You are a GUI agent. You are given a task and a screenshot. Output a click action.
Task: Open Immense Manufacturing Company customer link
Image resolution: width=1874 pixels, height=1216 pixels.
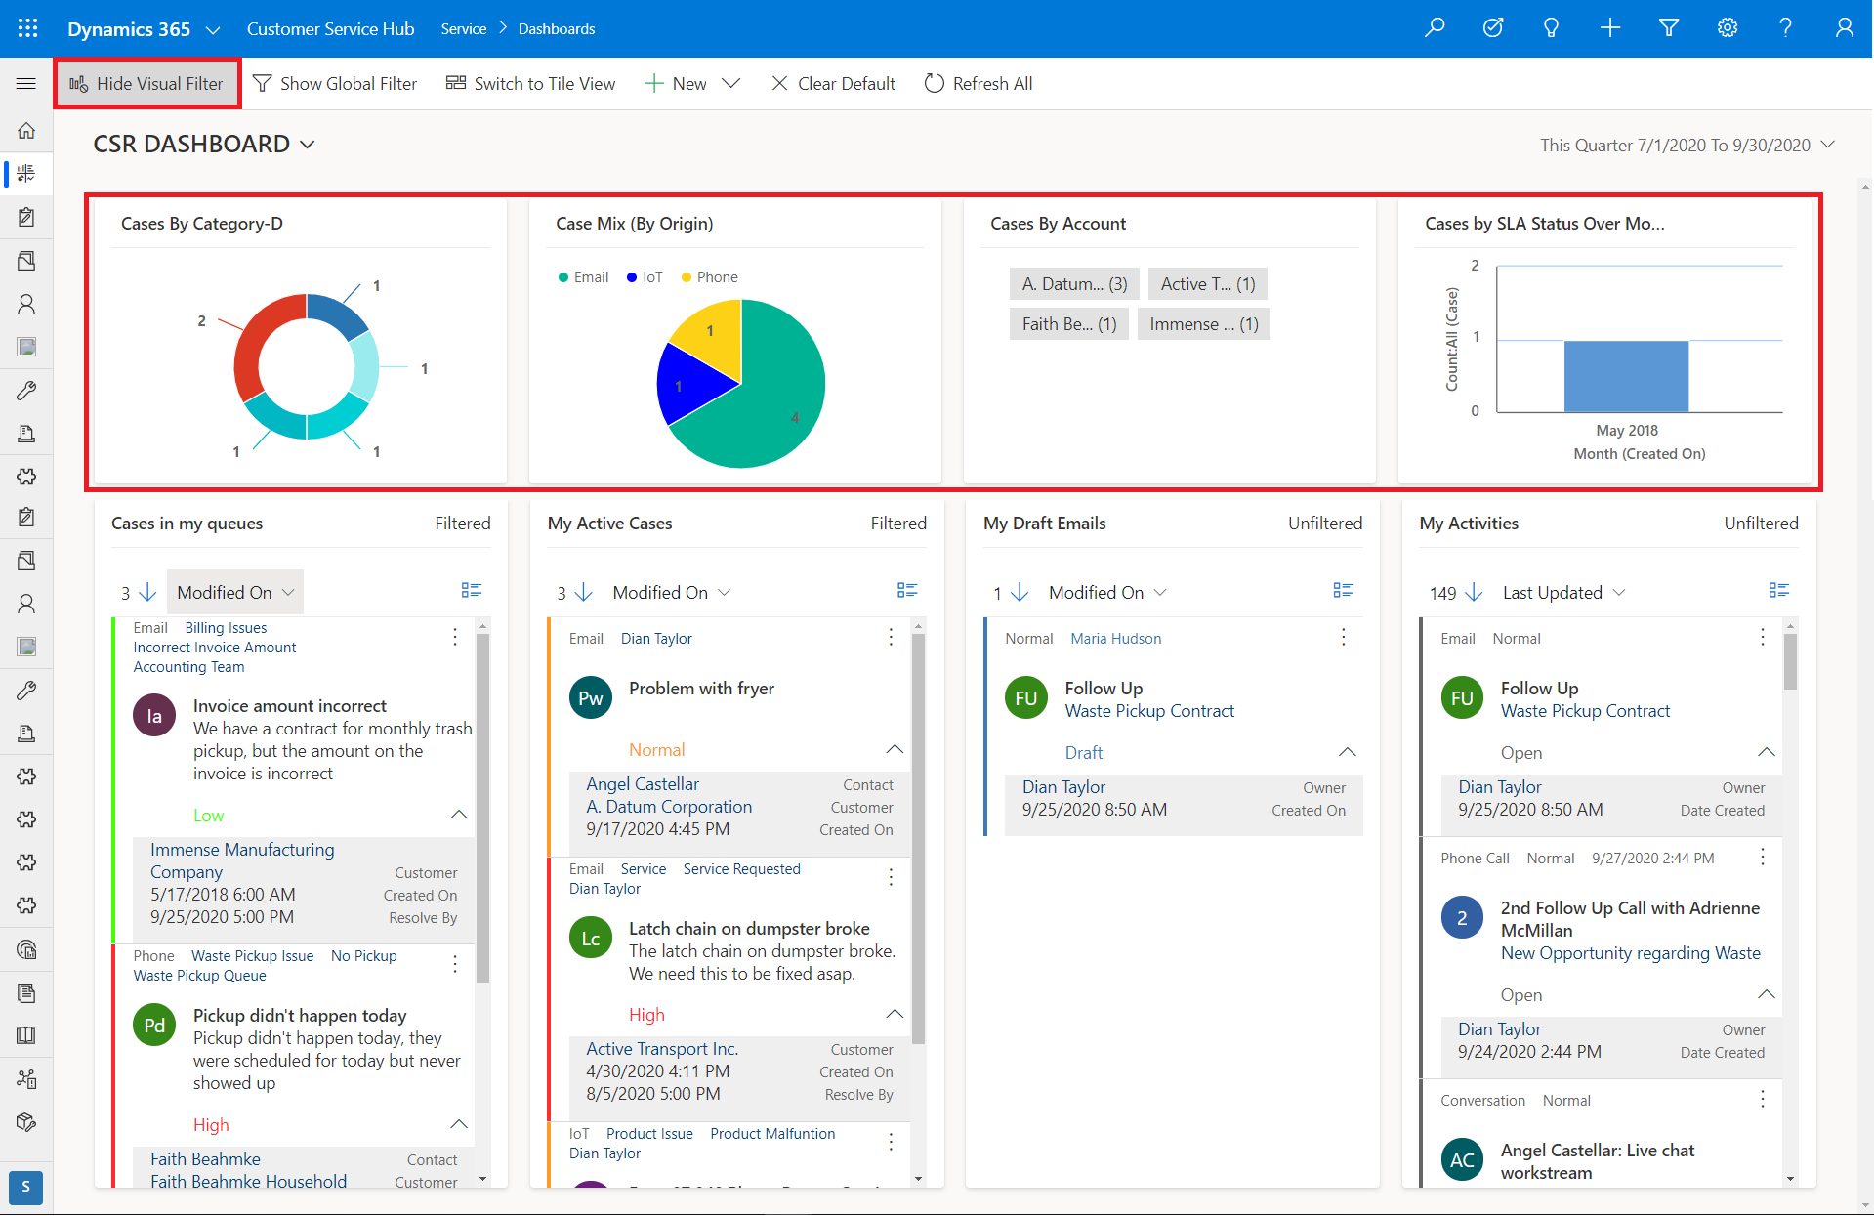[242, 860]
